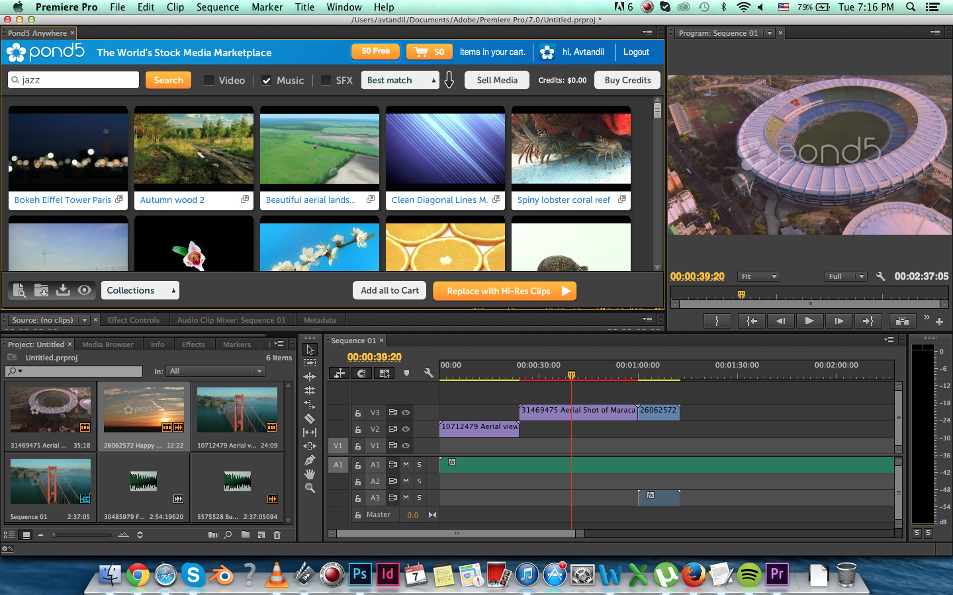The height and width of the screenshot is (595, 953).
Task: Hide track V3 using eye toggle
Action: (x=406, y=413)
